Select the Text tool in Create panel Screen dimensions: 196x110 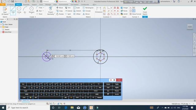[39, 11]
